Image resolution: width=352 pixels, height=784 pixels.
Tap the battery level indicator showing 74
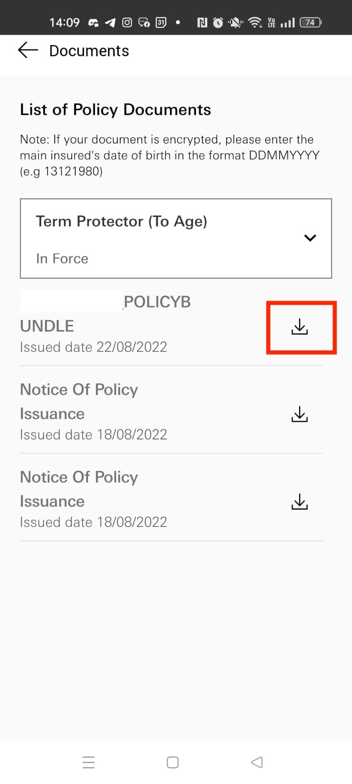[x=310, y=23]
